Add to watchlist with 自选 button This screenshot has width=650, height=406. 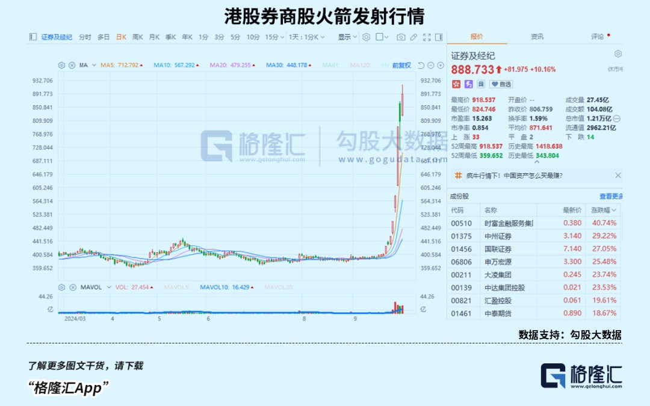point(501,84)
